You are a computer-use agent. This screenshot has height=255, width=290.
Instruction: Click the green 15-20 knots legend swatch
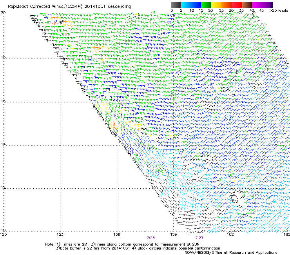pos(206,5)
